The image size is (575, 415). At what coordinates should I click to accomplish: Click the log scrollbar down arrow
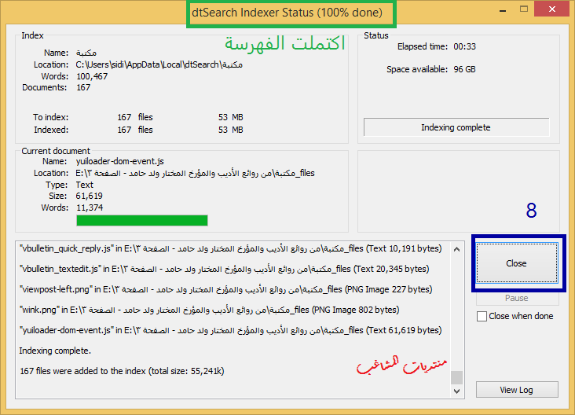457,391
